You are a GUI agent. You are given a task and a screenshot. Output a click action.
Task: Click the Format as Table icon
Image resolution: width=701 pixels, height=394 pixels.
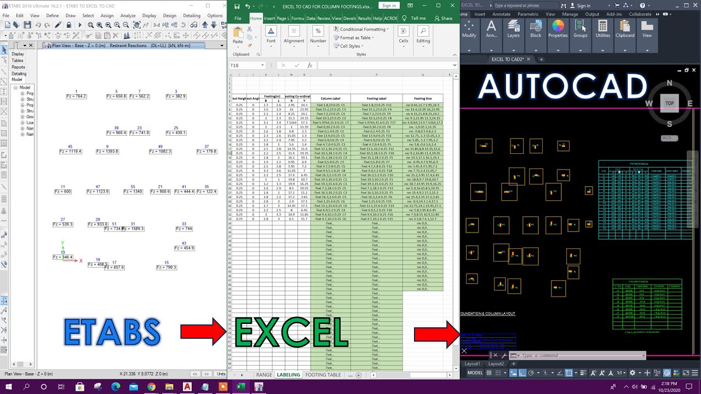337,38
